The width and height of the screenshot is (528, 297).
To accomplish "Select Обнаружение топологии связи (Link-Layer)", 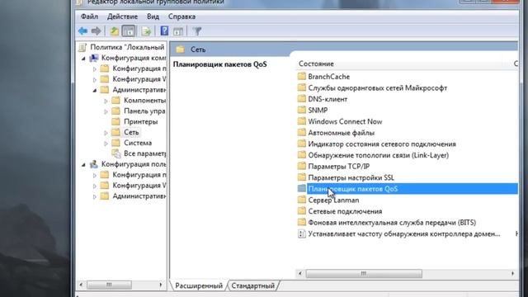I will pos(379,155).
